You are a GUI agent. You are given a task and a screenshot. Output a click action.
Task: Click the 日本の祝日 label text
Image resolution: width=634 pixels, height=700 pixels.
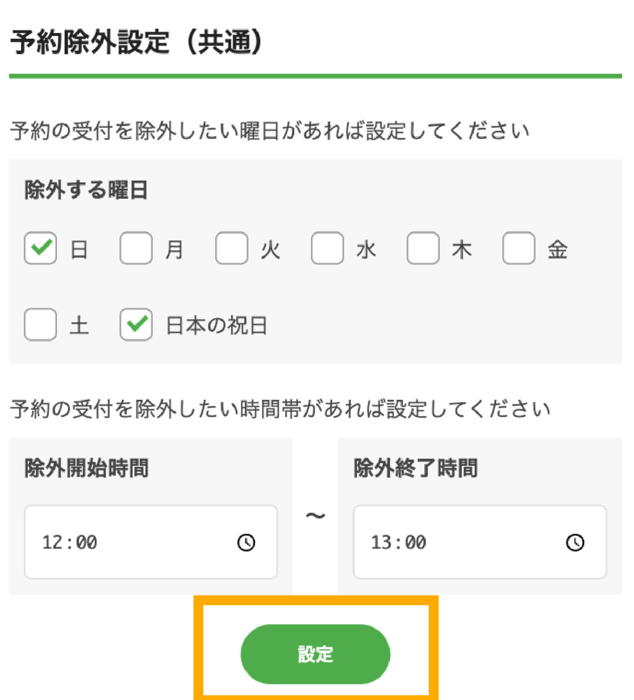[x=216, y=325]
